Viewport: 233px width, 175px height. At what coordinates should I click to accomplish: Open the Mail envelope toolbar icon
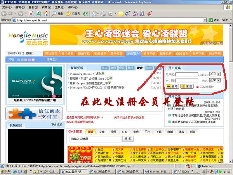[94, 14]
